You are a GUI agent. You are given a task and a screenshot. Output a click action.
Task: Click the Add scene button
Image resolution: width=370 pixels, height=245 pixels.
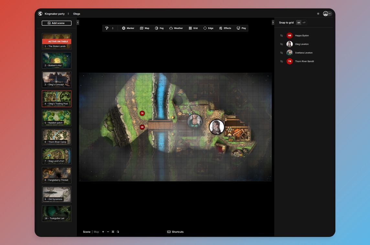(57, 23)
